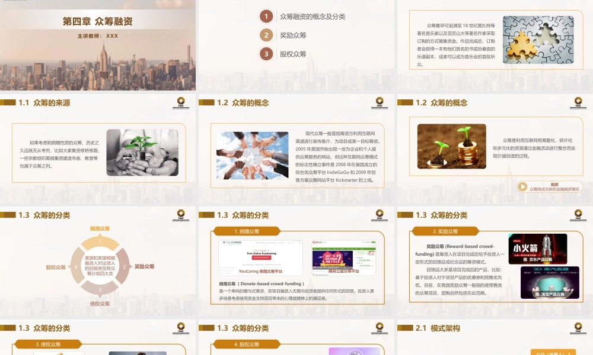Select numbered circle 2 beside 奖励众筹
The width and height of the screenshot is (593, 355).
click(265, 36)
